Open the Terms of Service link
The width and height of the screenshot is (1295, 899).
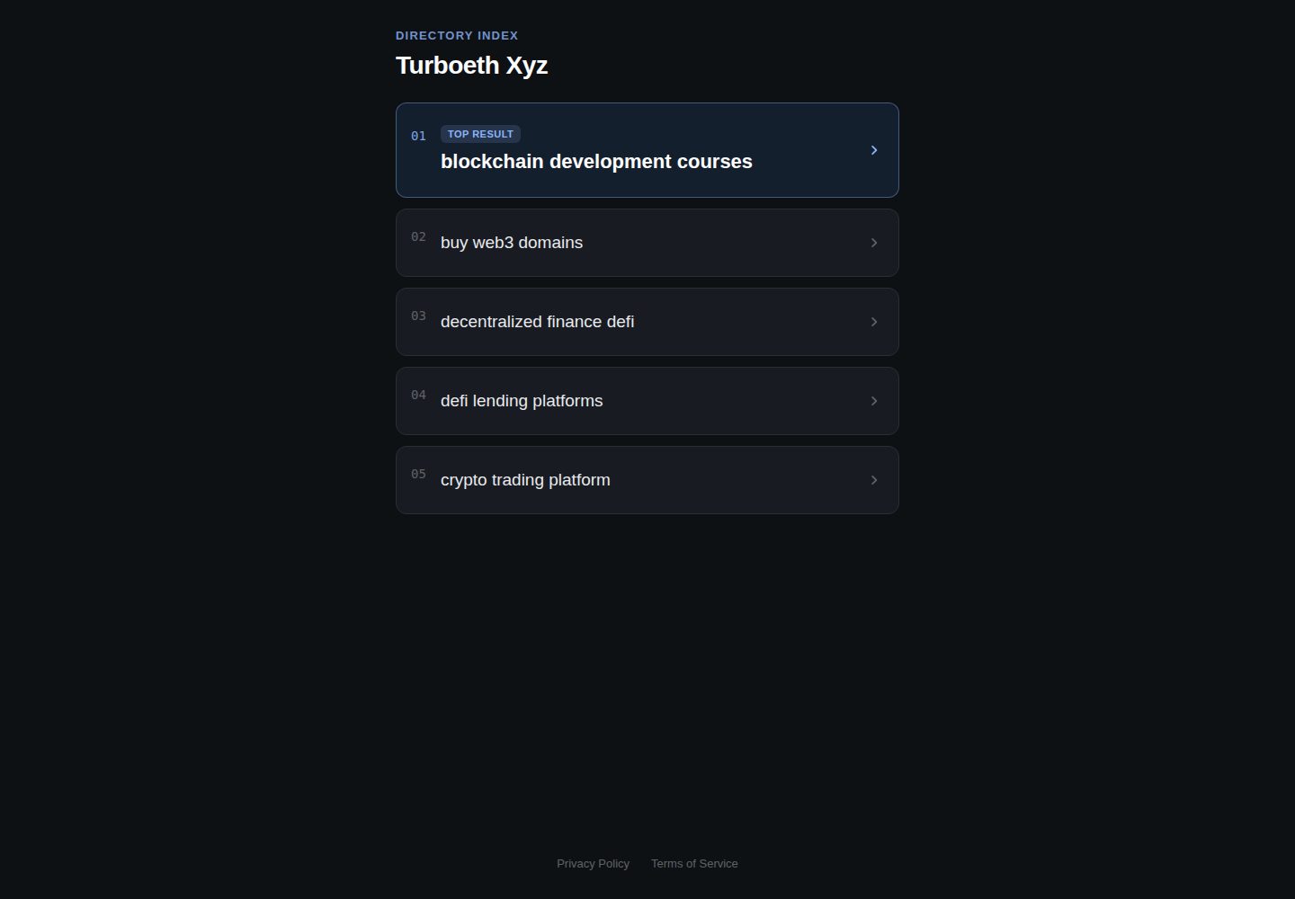tap(694, 863)
